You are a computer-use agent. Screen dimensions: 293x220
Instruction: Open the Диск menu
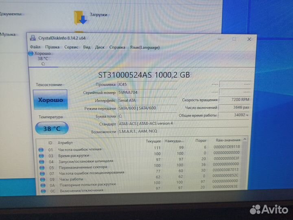[x=100, y=47]
